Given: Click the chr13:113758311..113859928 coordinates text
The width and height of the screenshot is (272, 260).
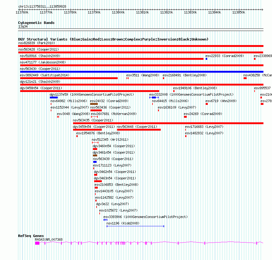Looking at the screenshot, I should point(42,6).
